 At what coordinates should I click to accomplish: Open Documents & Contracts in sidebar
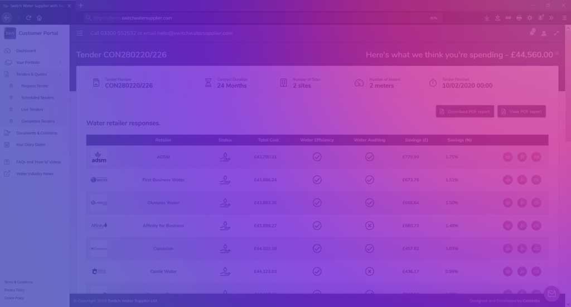click(36, 133)
